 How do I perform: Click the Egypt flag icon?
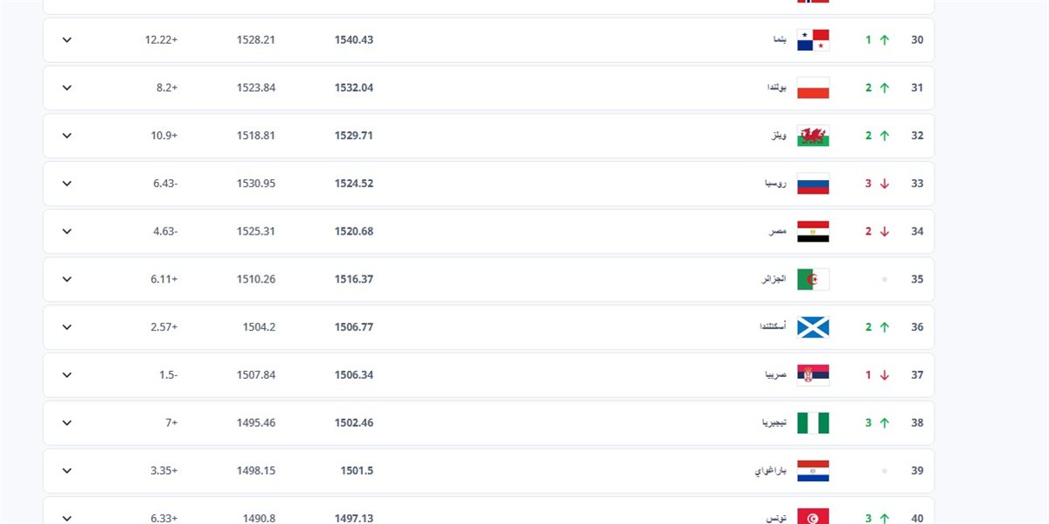tap(812, 232)
